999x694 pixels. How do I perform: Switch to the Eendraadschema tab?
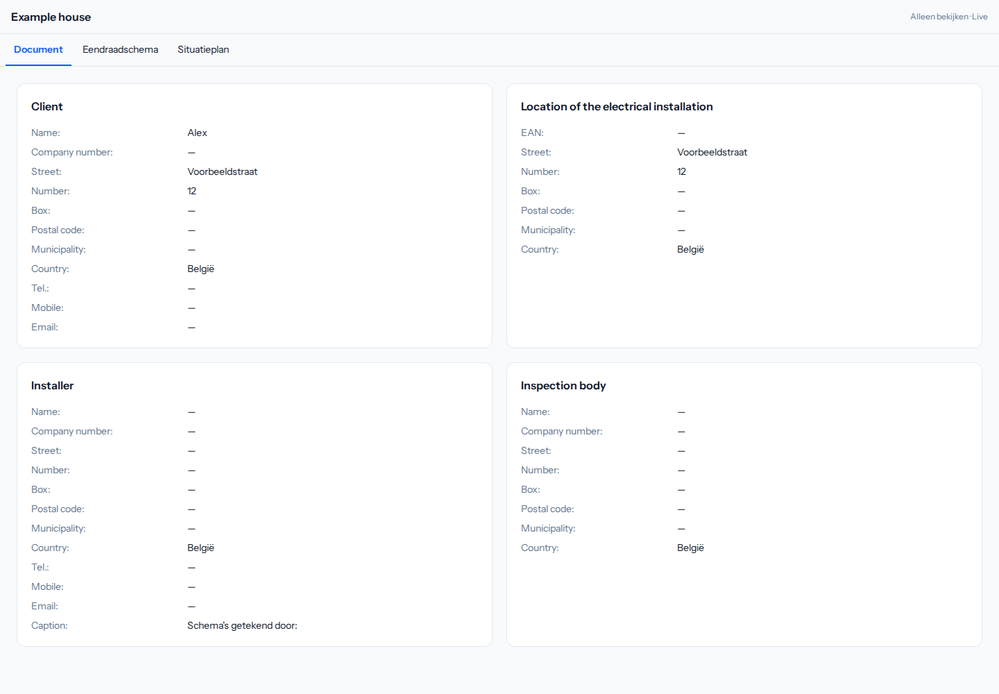pyautogui.click(x=120, y=49)
